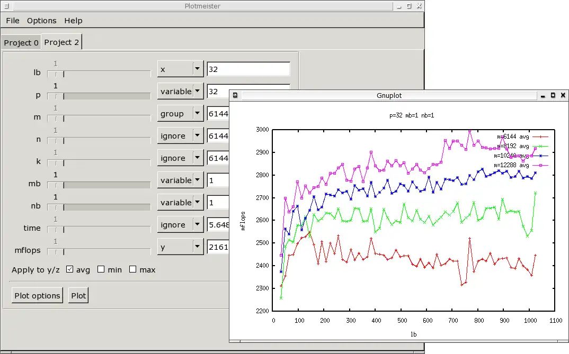
Task: Open the lb row's x dropdown
Action: pos(181,69)
